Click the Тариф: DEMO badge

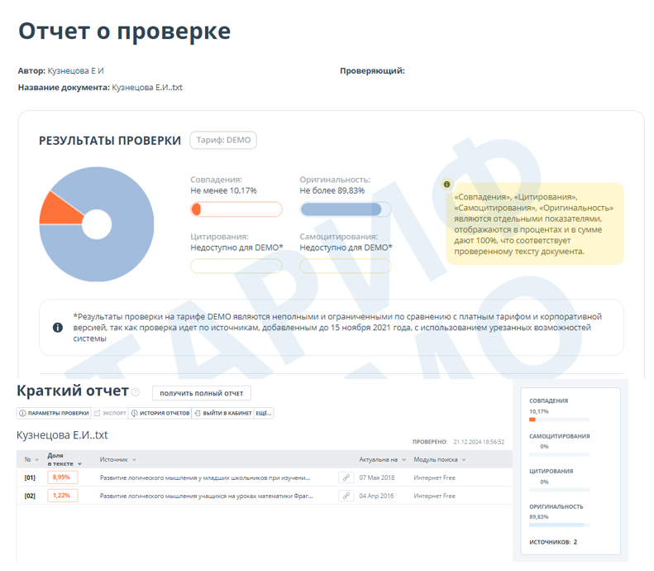223,141
